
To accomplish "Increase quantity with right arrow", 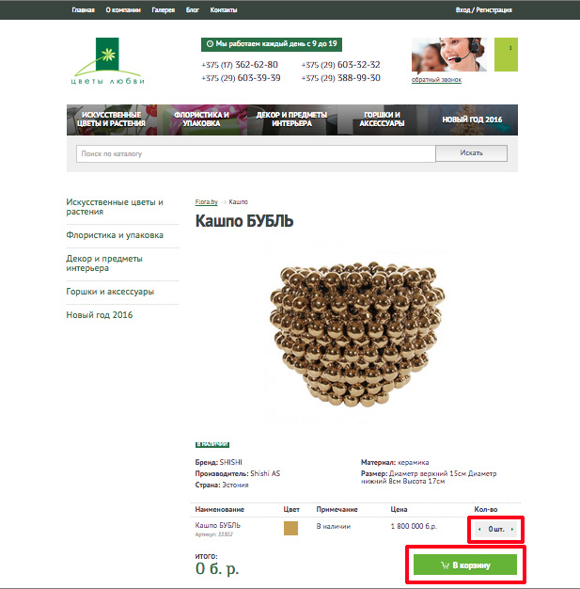I will [x=512, y=530].
